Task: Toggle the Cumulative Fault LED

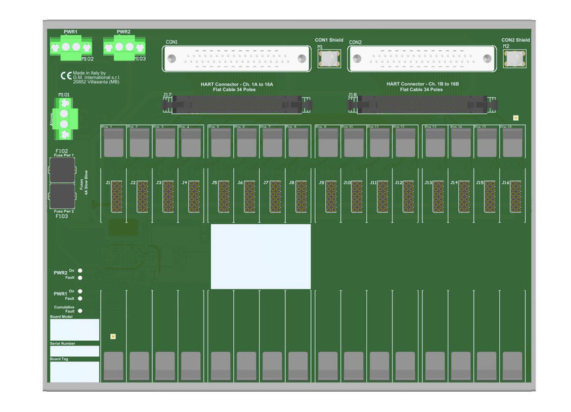Action: (80, 311)
